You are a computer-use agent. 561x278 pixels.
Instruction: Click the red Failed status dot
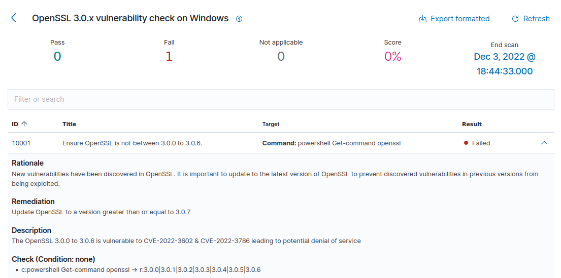[x=466, y=143]
